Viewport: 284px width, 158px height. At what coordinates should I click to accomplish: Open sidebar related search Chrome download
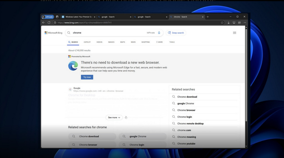(x=187, y=97)
